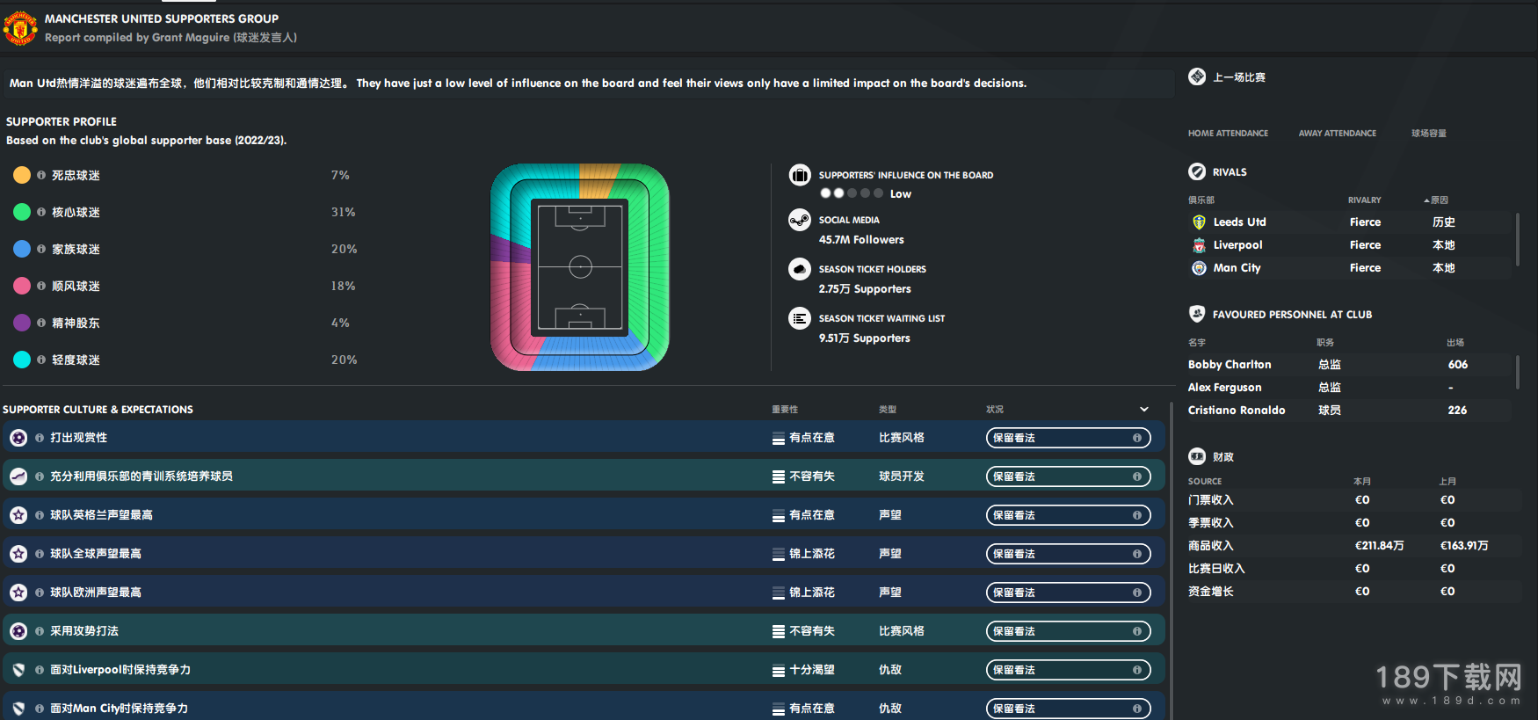This screenshot has height=720, width=1538.
Task: Open 保留看法 dropdown for 球队欧洲声望最高
Action: pyautogui.click(x=1068, y=593)
